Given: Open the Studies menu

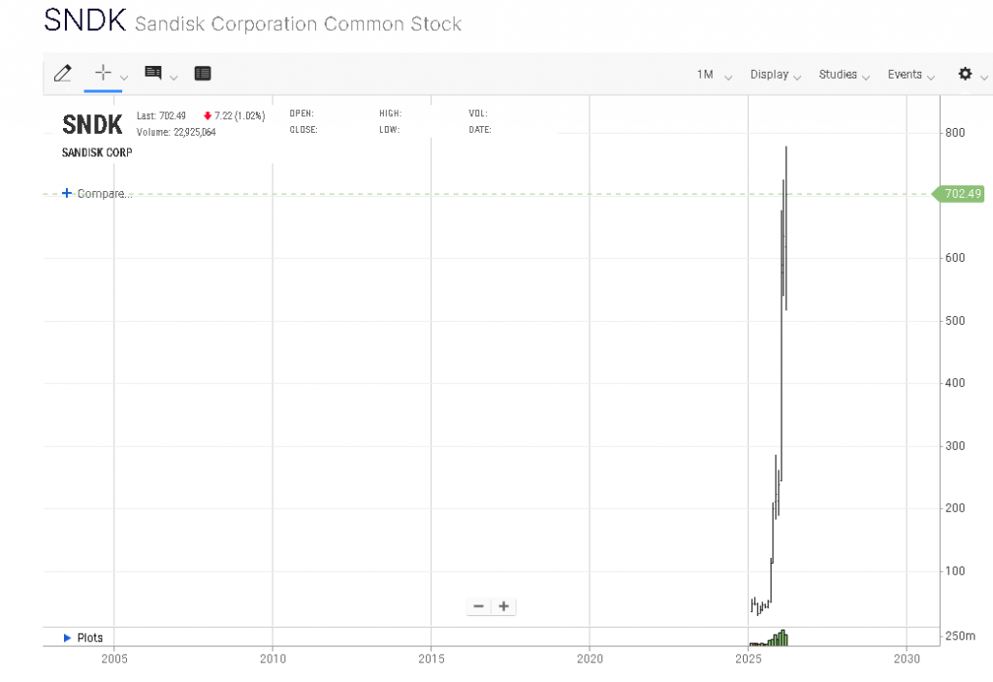Looking at the screenshot, I should point(844,75).
